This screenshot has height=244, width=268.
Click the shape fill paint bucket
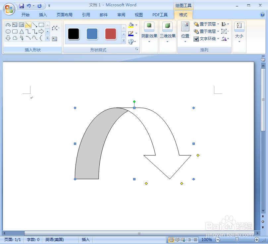[x=131, y=25]
